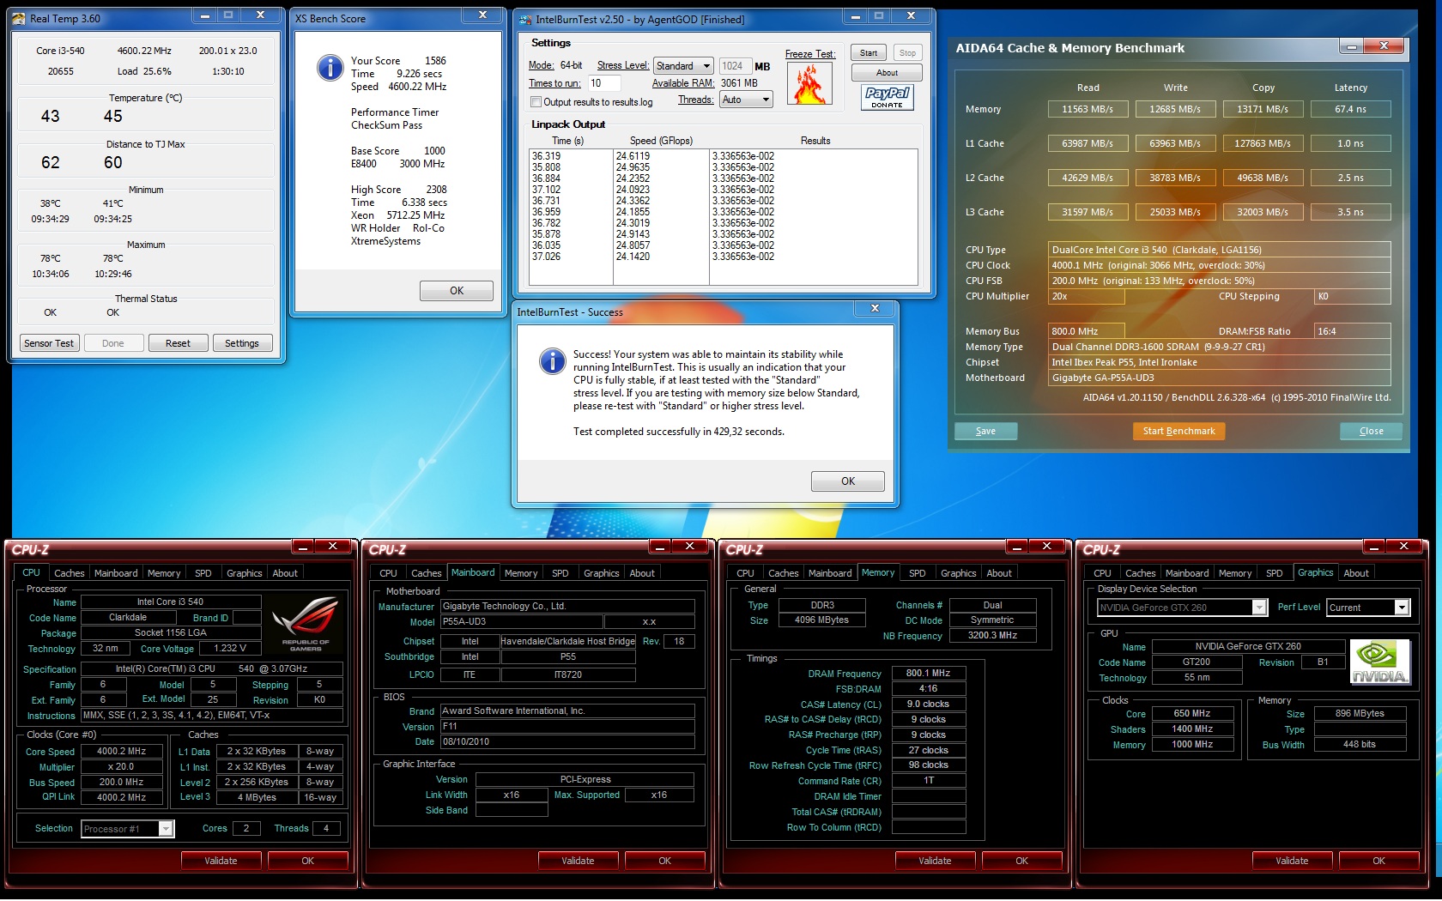This screenshot has width=1442, height=901.
Task: Select Graphics tab in CPU-Z Memory window
Action: (958, 573)
